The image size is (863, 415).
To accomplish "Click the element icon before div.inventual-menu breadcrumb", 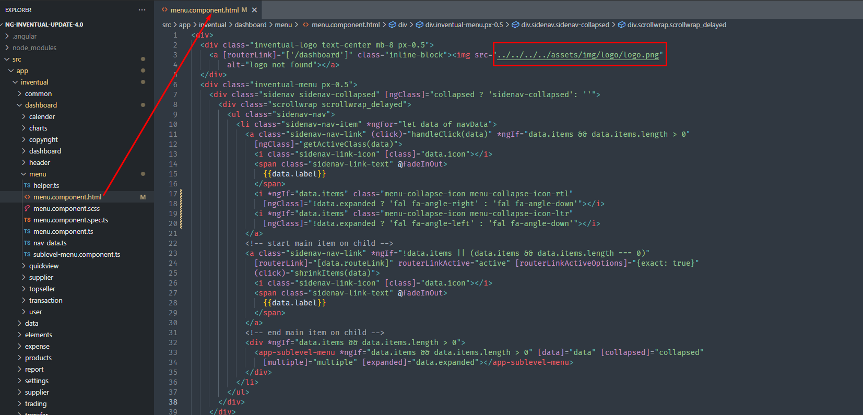I will click(420, 25).
